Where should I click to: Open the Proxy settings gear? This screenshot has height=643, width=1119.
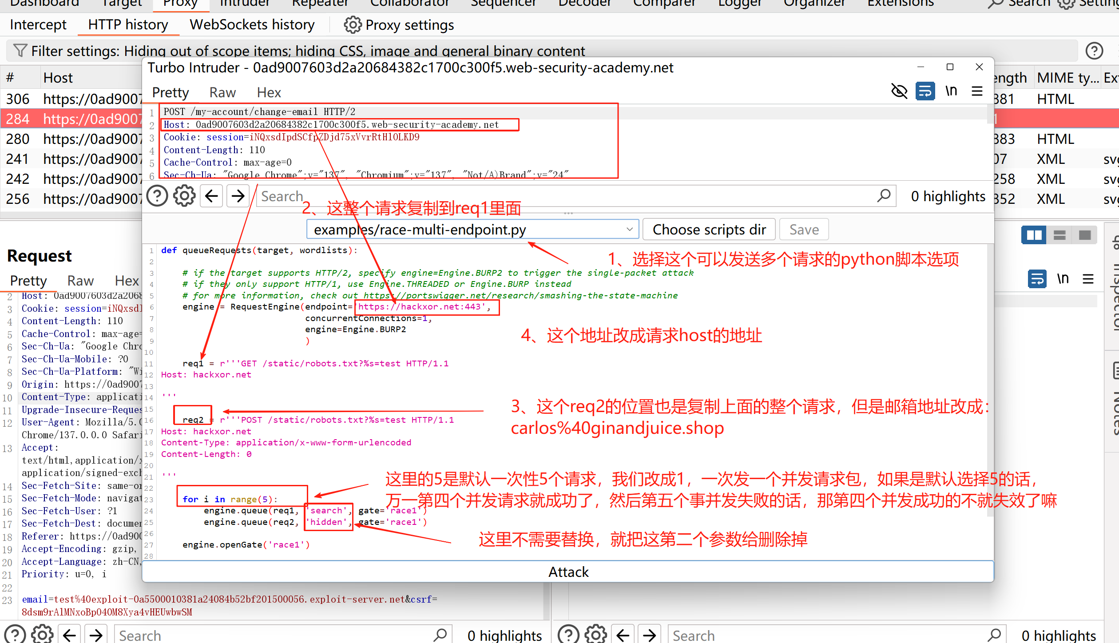[x=353, y=25]
